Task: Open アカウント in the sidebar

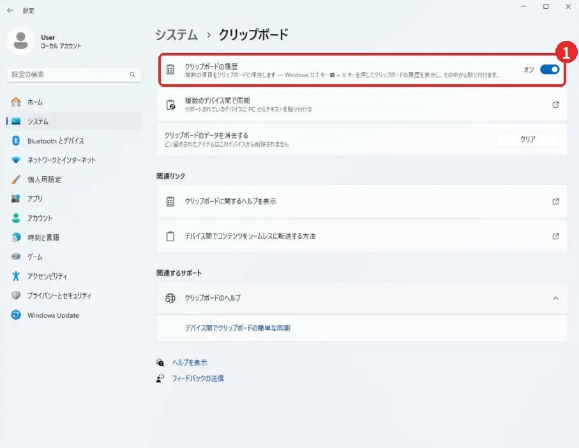Action: 74,218
